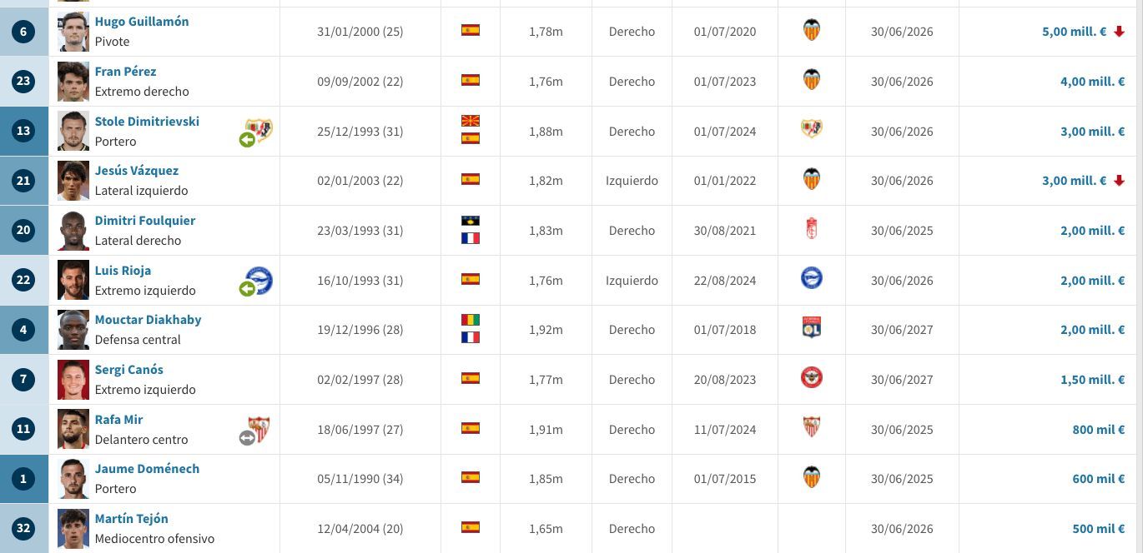Click the number 1 shirt badge

pyautogui.click(x=23, y=478)
